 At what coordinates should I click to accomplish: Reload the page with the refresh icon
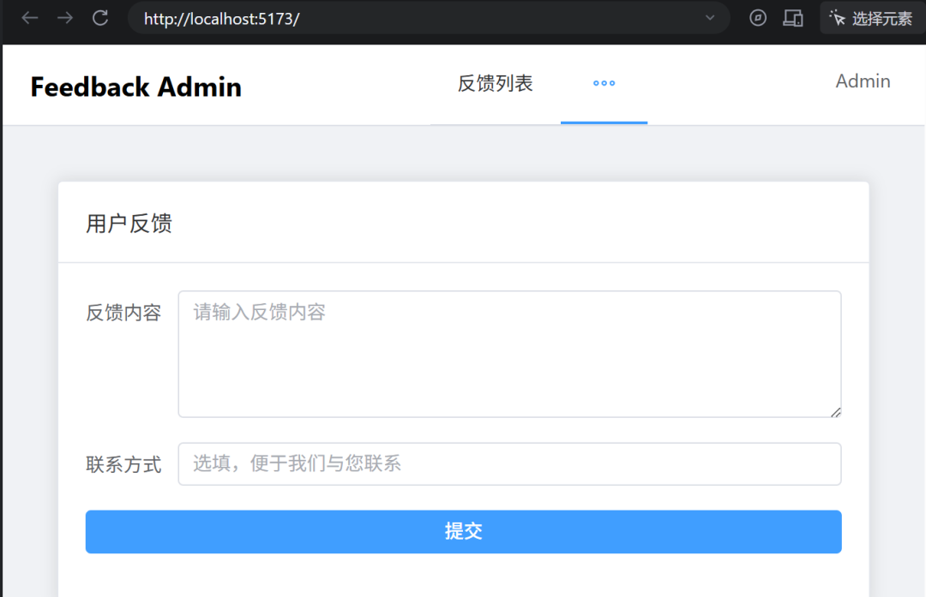point(100,18)
